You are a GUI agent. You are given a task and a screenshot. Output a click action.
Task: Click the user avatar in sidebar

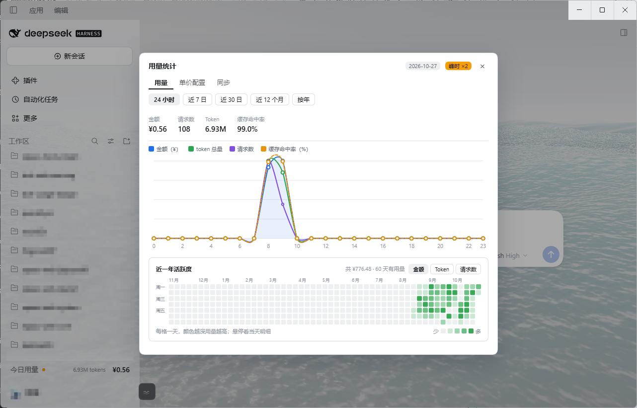[16, 394]
